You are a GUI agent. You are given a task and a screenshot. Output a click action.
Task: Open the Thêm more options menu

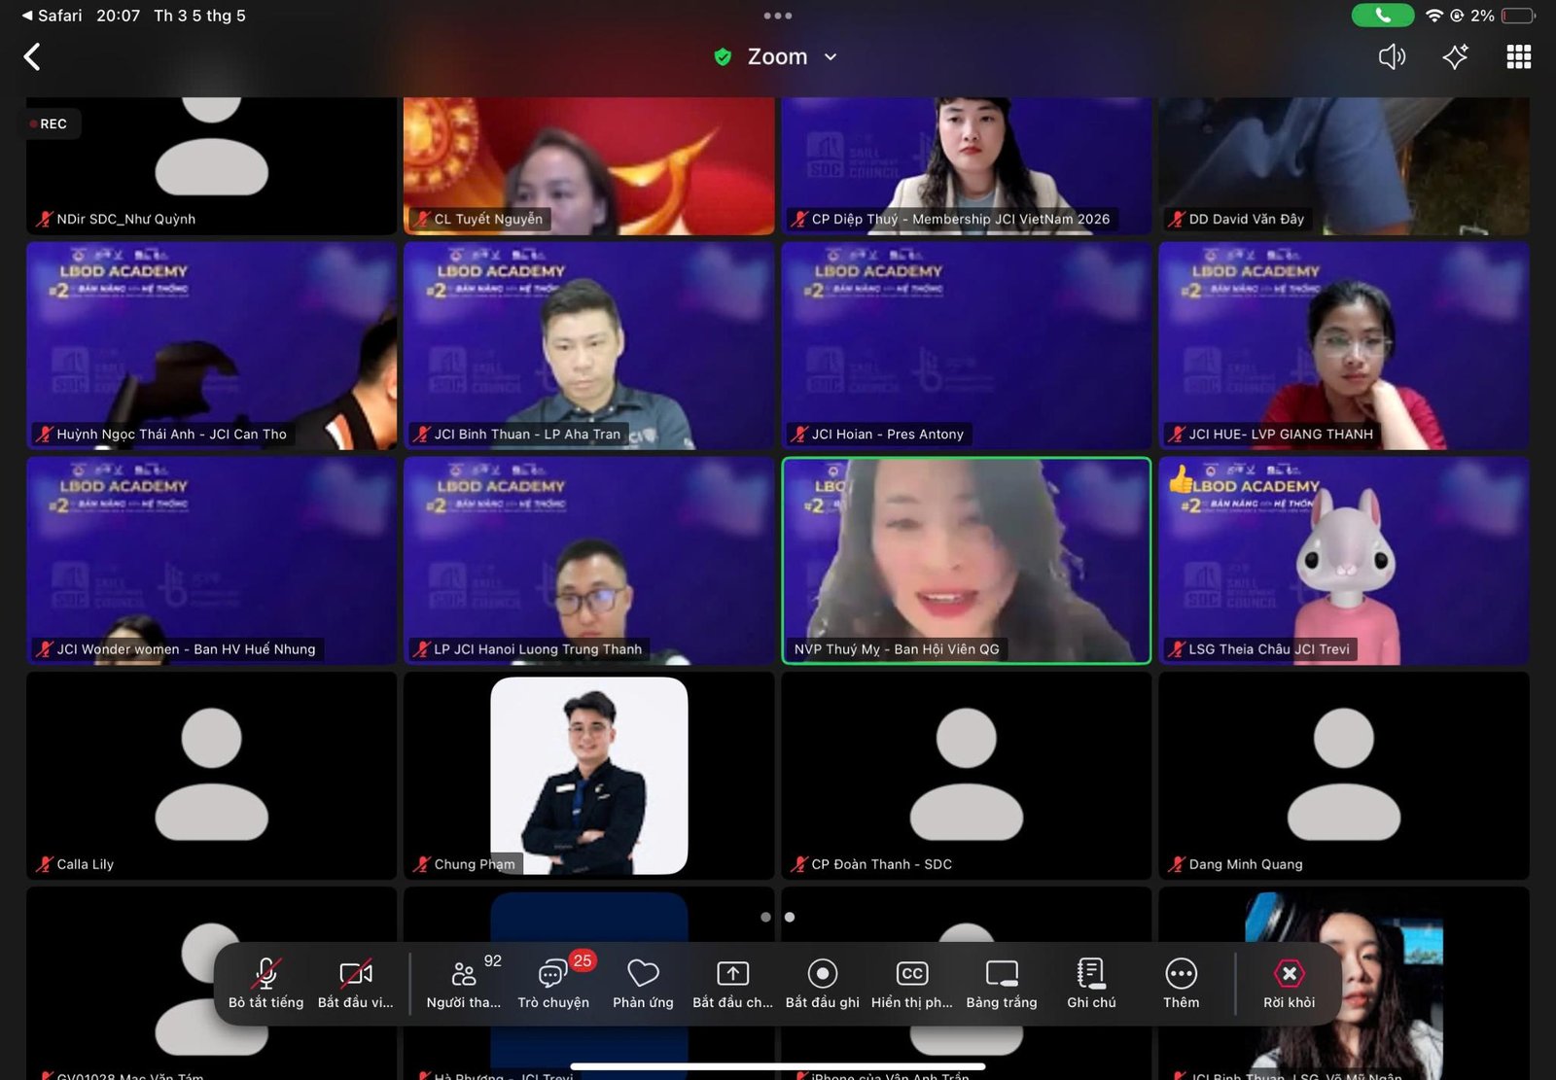pyautogui.click(x=1181, y=984)
